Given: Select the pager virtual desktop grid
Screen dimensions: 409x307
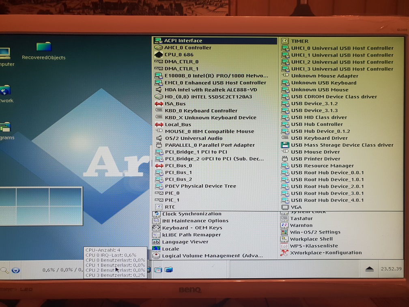Looking at the screenshot, I should pos(41,206).
